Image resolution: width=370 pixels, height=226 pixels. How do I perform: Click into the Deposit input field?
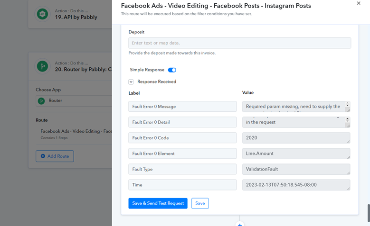pyautogui.click(x=239, y=43)
